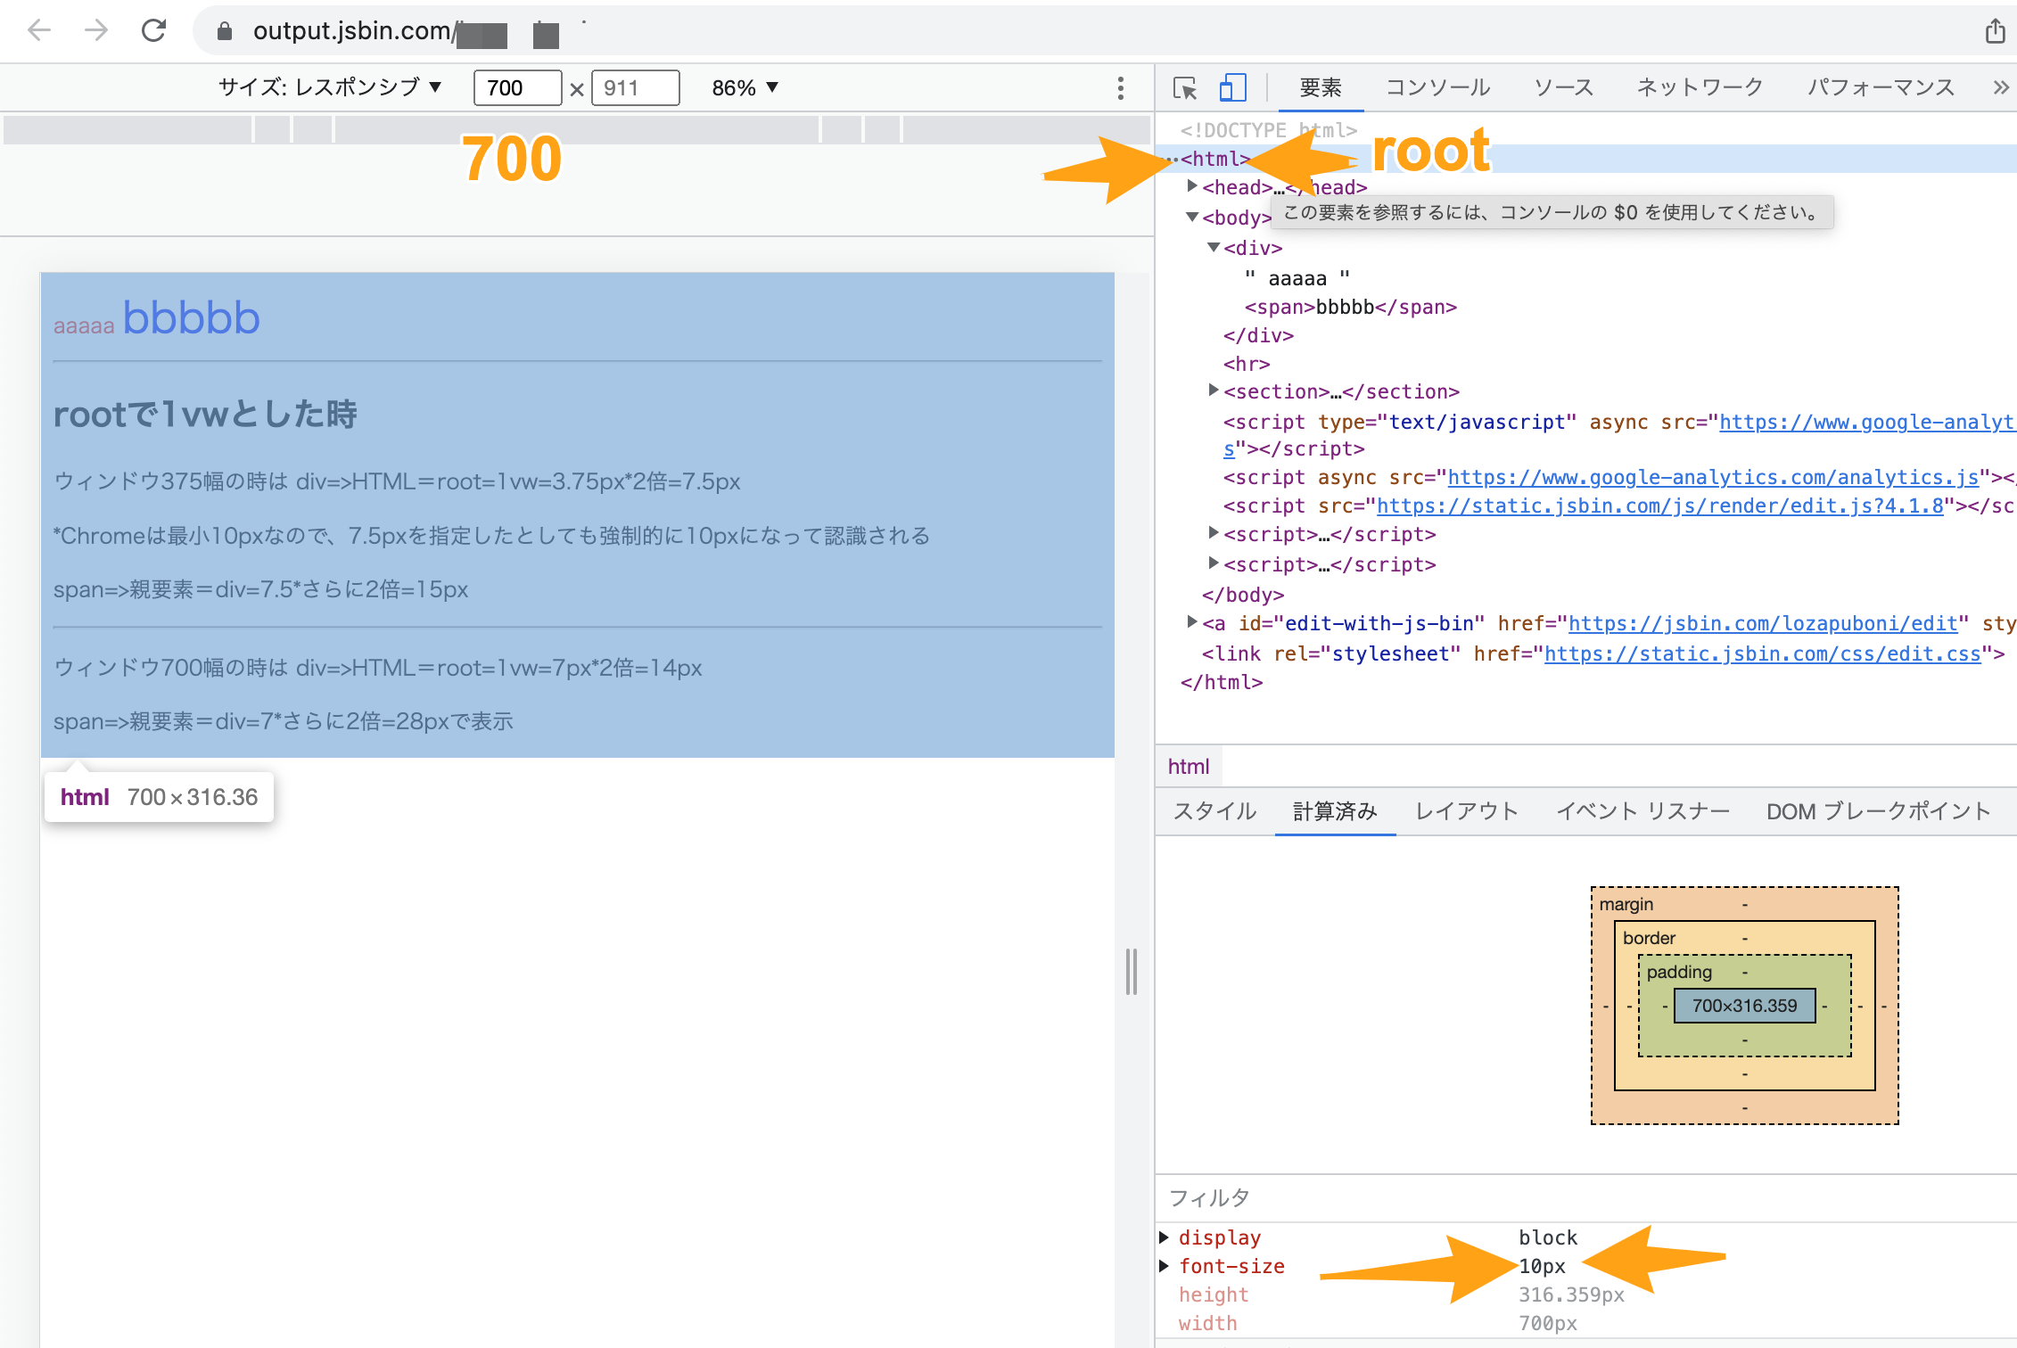2017x1348 pixels.
Task: Open the static.jsbin.com edit.js link
Action: point(1659,506)
